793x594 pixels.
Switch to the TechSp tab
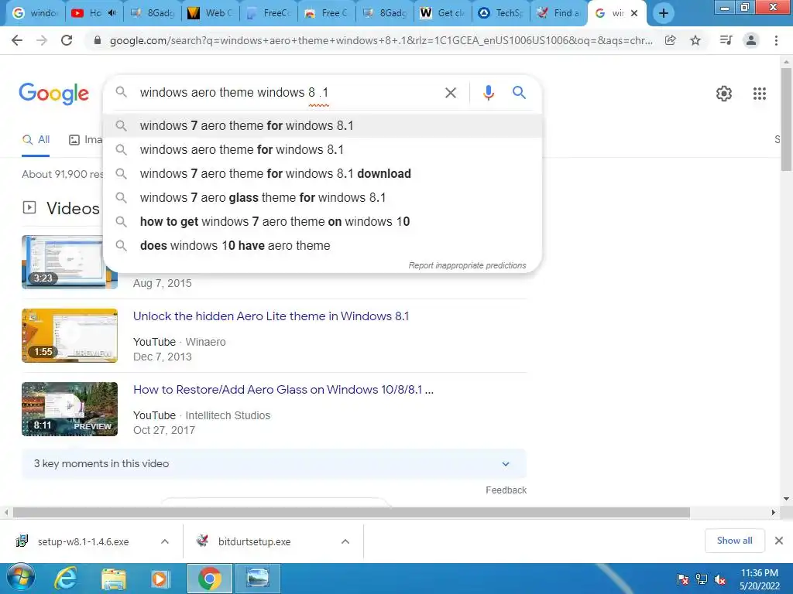tap(501, 13)
